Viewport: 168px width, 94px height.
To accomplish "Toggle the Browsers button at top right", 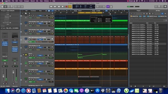I will (x=165, y=7).
